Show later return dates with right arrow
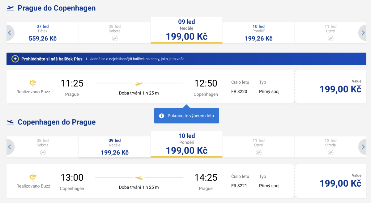Viewport: 371px width, 203px height. 362,147
